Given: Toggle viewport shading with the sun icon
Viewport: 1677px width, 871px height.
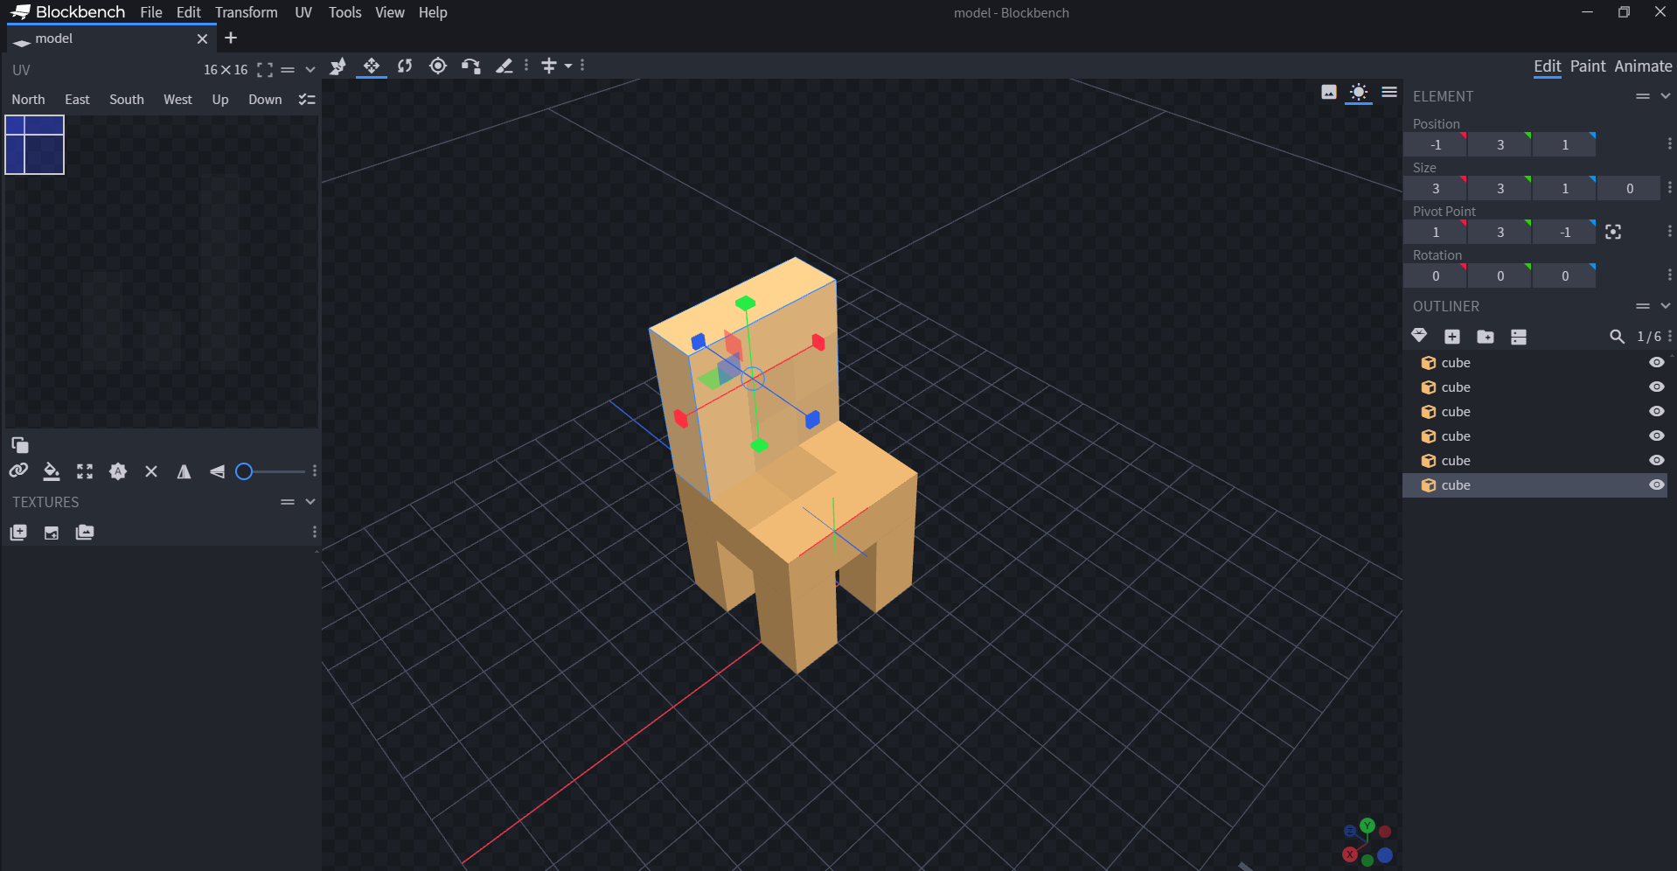Looking at the screenshot, I should 1358,93.
